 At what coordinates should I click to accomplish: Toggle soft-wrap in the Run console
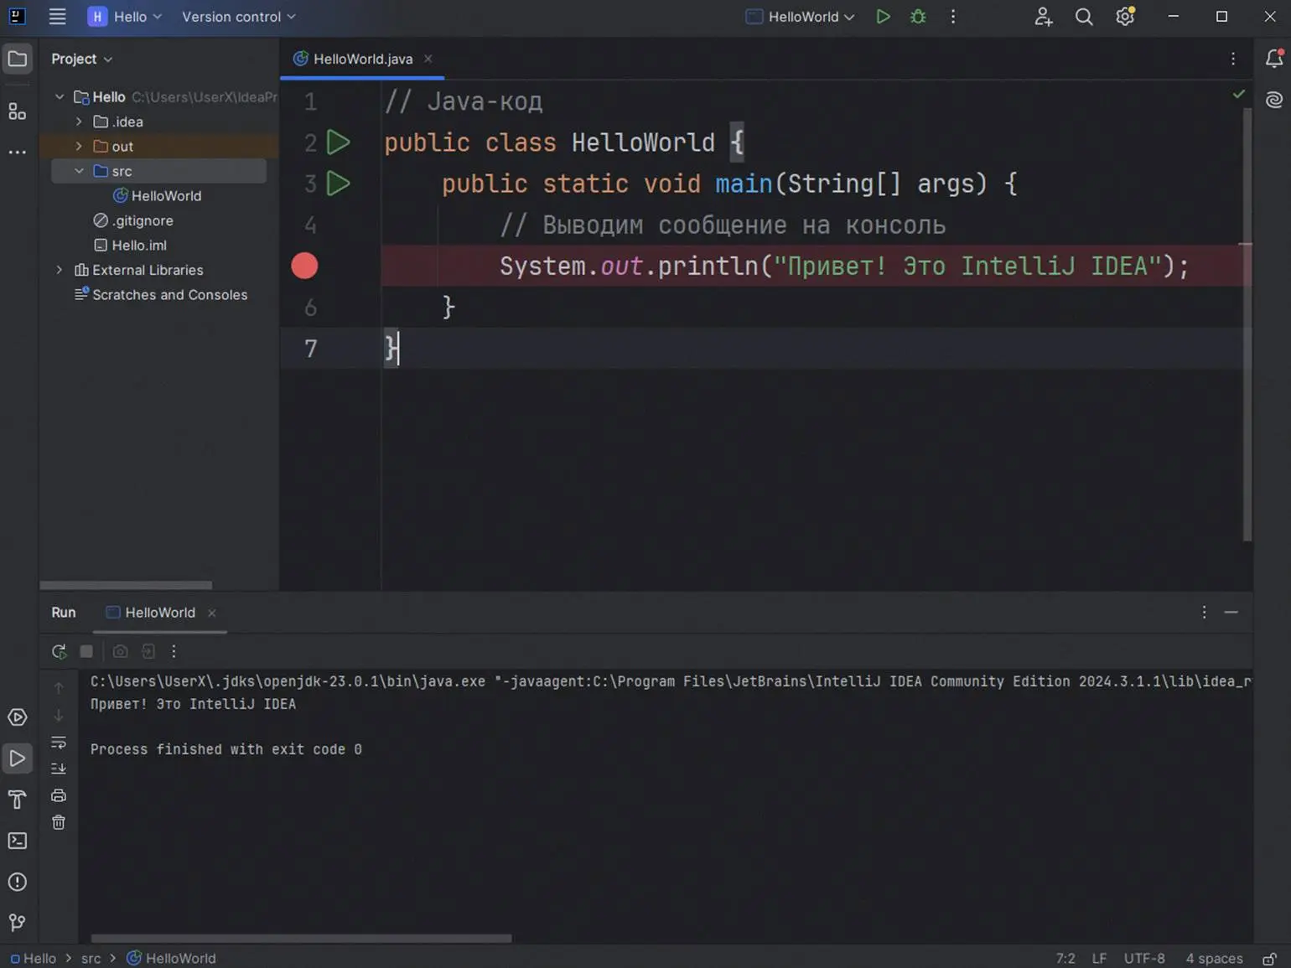59,743
